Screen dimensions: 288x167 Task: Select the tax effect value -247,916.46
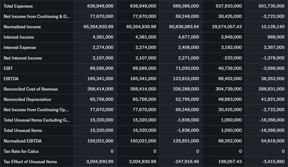coord(186,162)
